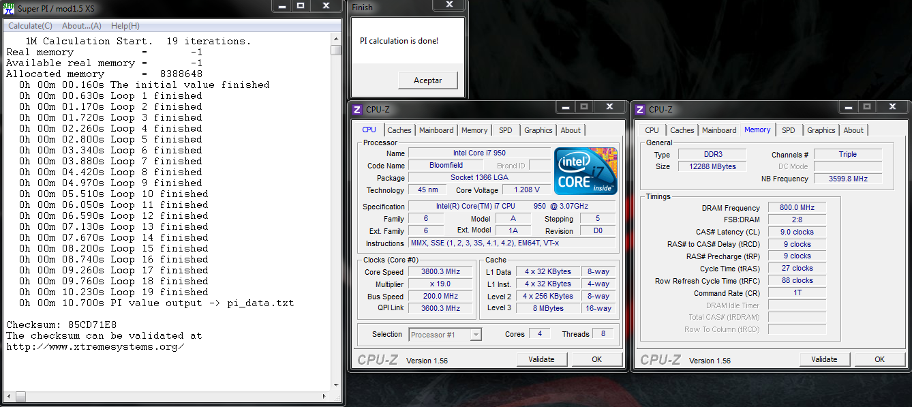
Task: Click OK in the CPU window
Action: [597, 359]
